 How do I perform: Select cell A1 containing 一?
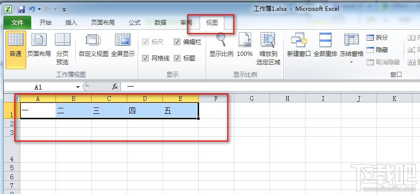click(38, 110)
